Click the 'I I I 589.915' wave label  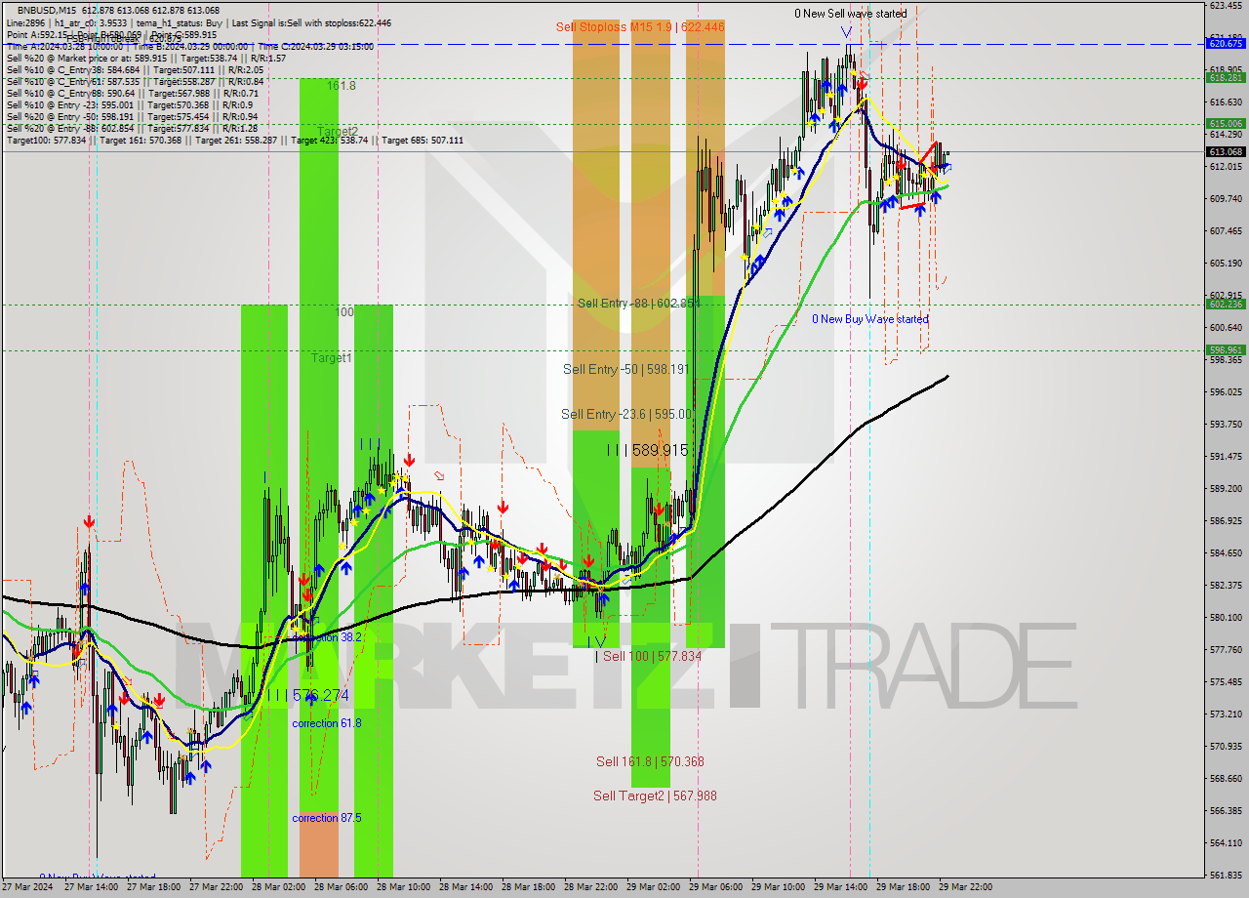pos(647,450)
